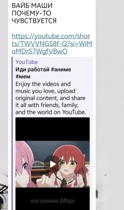Image resolution: width=124 pixels, height=210 pixels.
Task: Click the "and the world on YouTube." line
Action: coord(51,112)
